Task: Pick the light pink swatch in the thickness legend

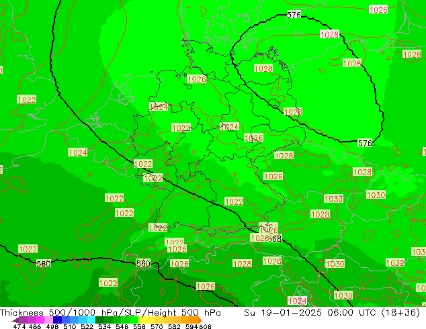Action: tap(48, 320)
